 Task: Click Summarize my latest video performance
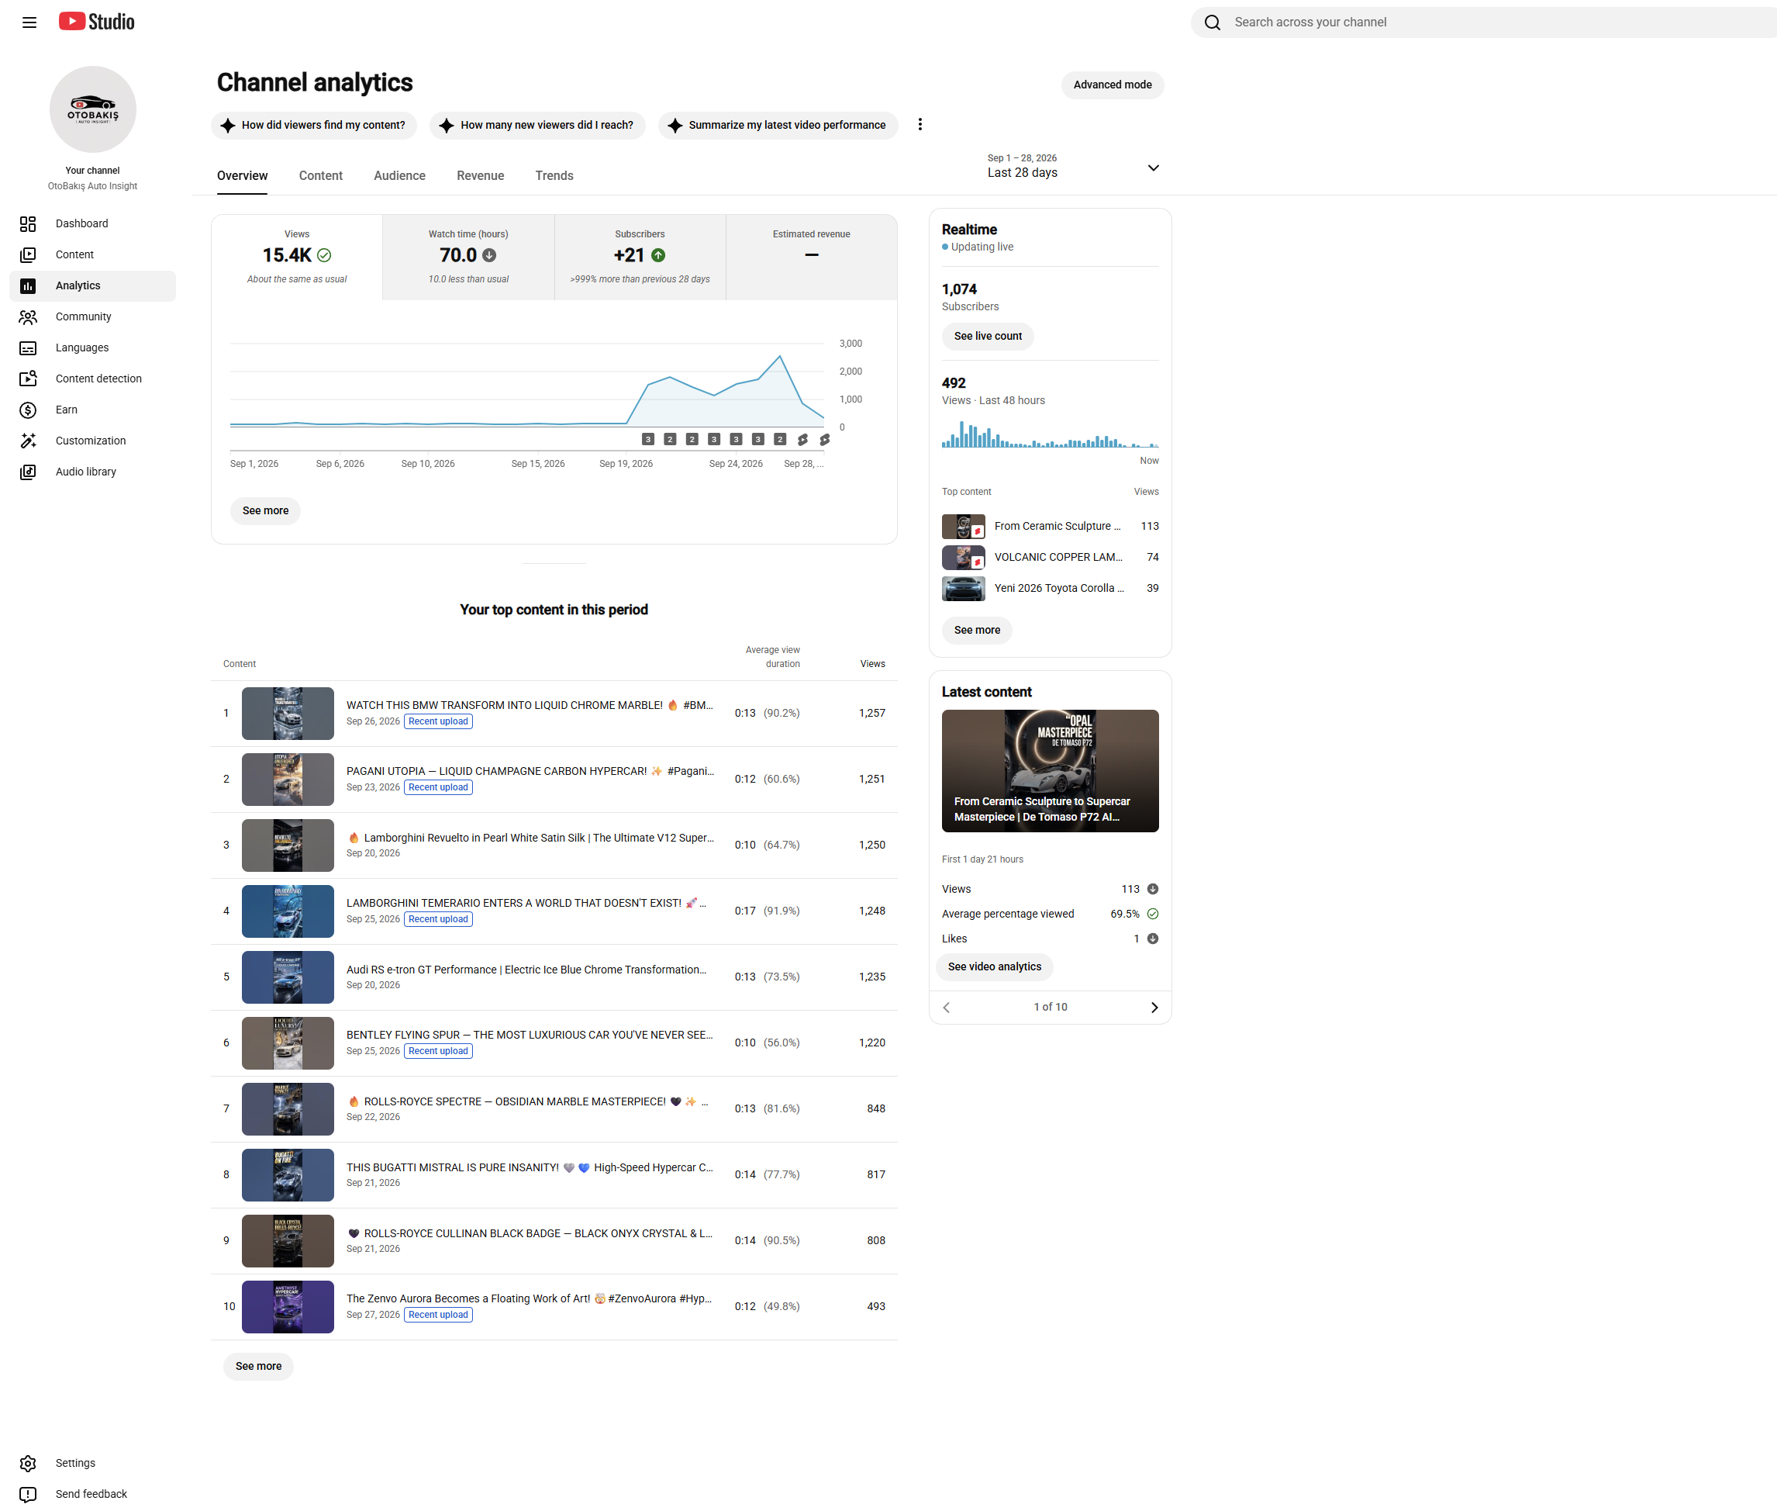tap(778, 125)
